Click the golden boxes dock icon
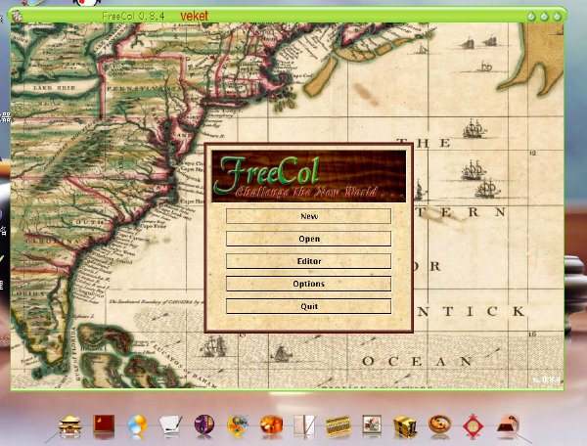This screenshot has width=587, height=446. (x=405, y=426)
